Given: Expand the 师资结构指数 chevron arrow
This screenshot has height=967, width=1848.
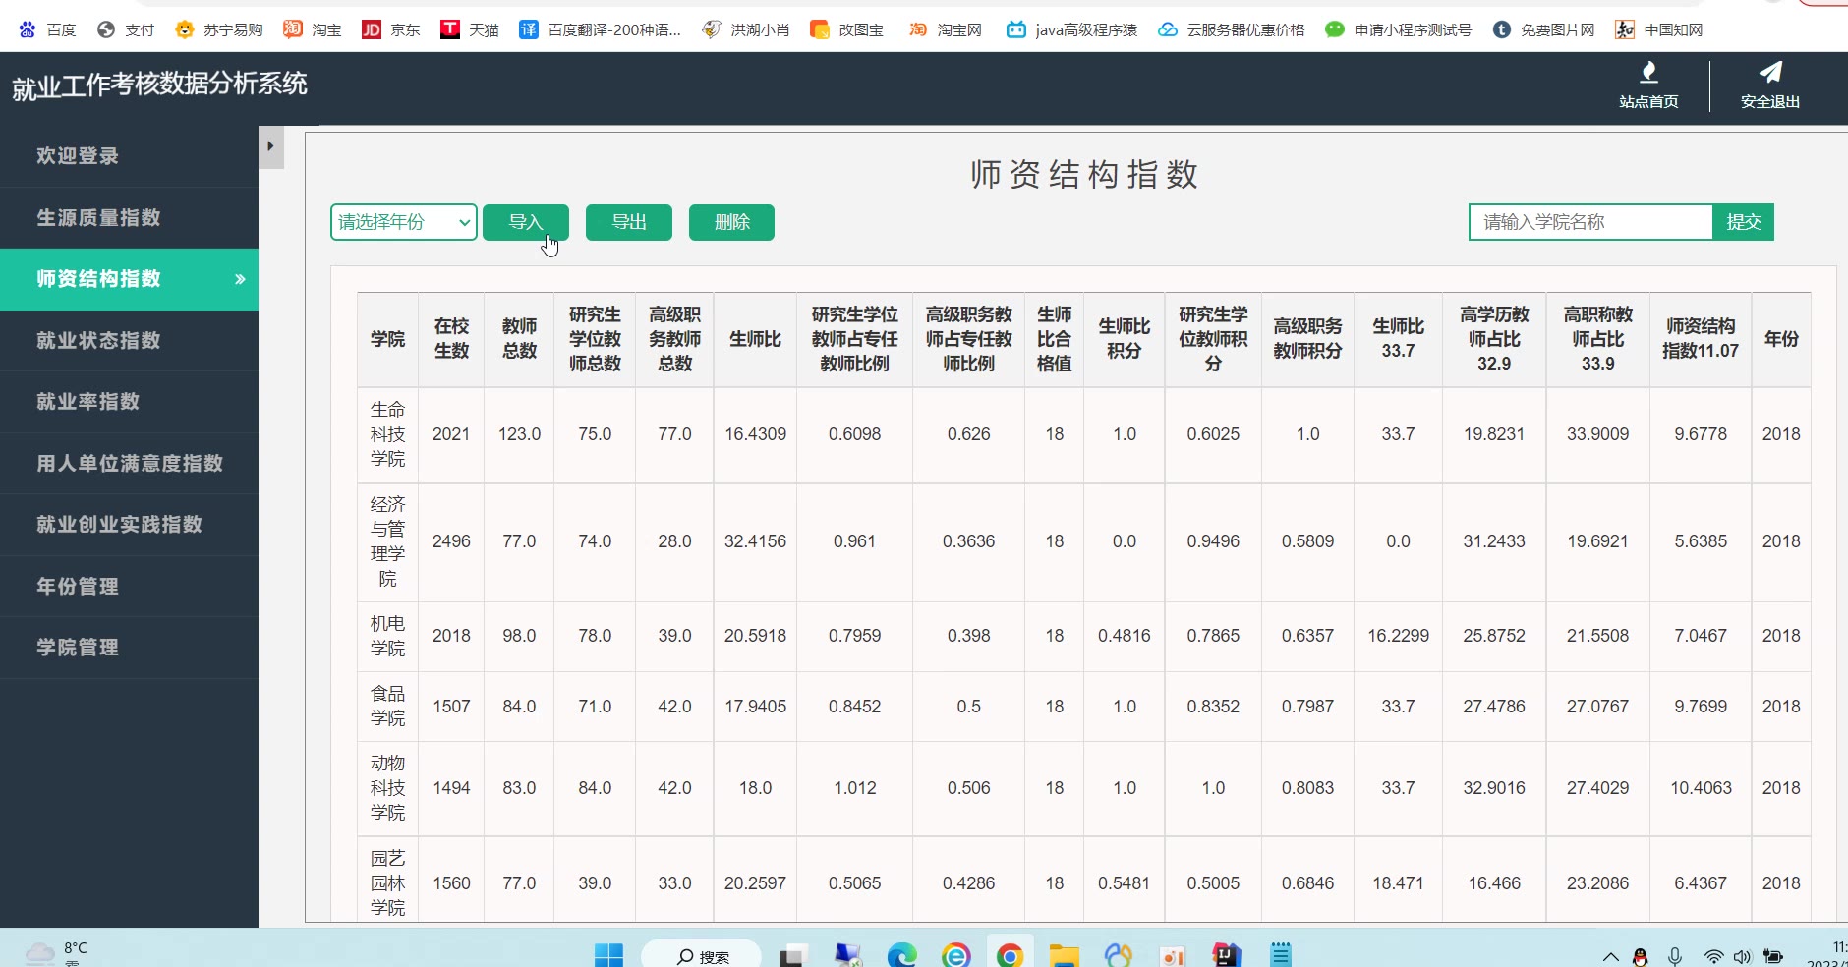Looking at the screenshot, I should [x=240, y=280].
